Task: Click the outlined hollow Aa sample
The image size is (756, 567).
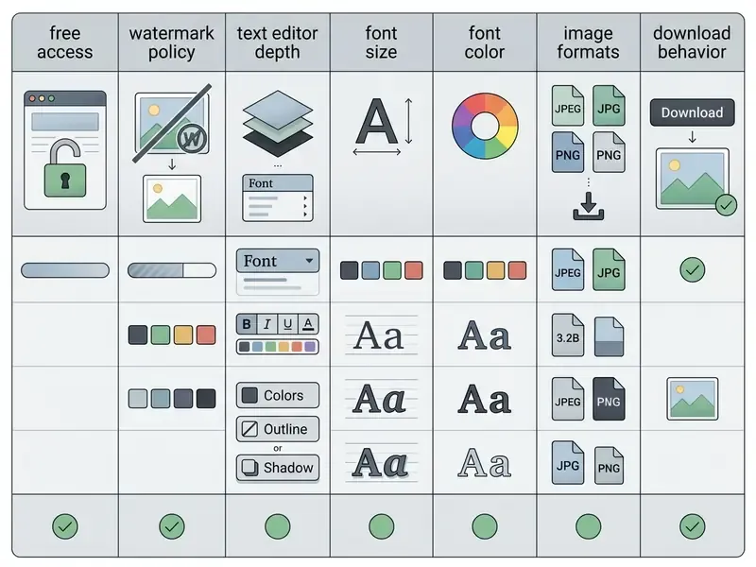Action: click(484, 463)
